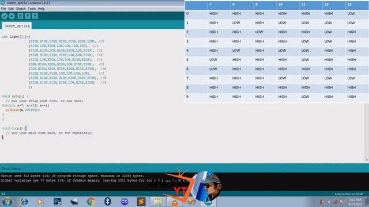Open the Sketch menu

(21, 9)
